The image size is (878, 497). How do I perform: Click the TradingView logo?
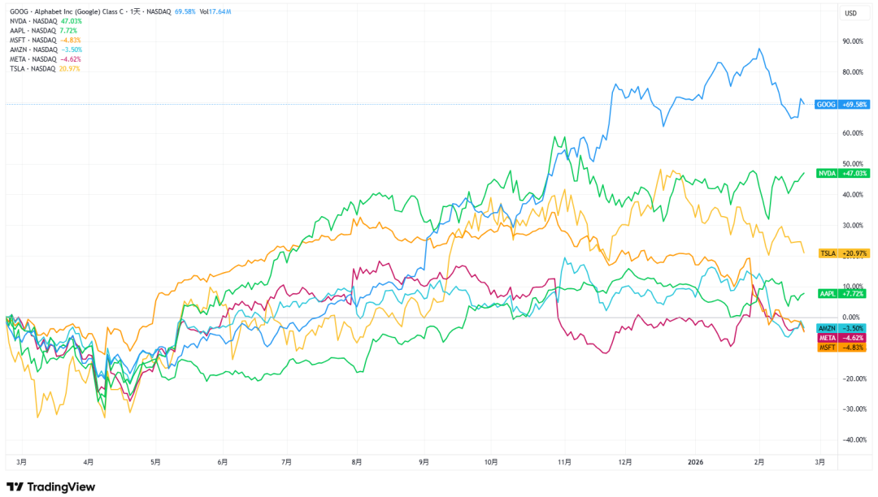coord(50,486)
